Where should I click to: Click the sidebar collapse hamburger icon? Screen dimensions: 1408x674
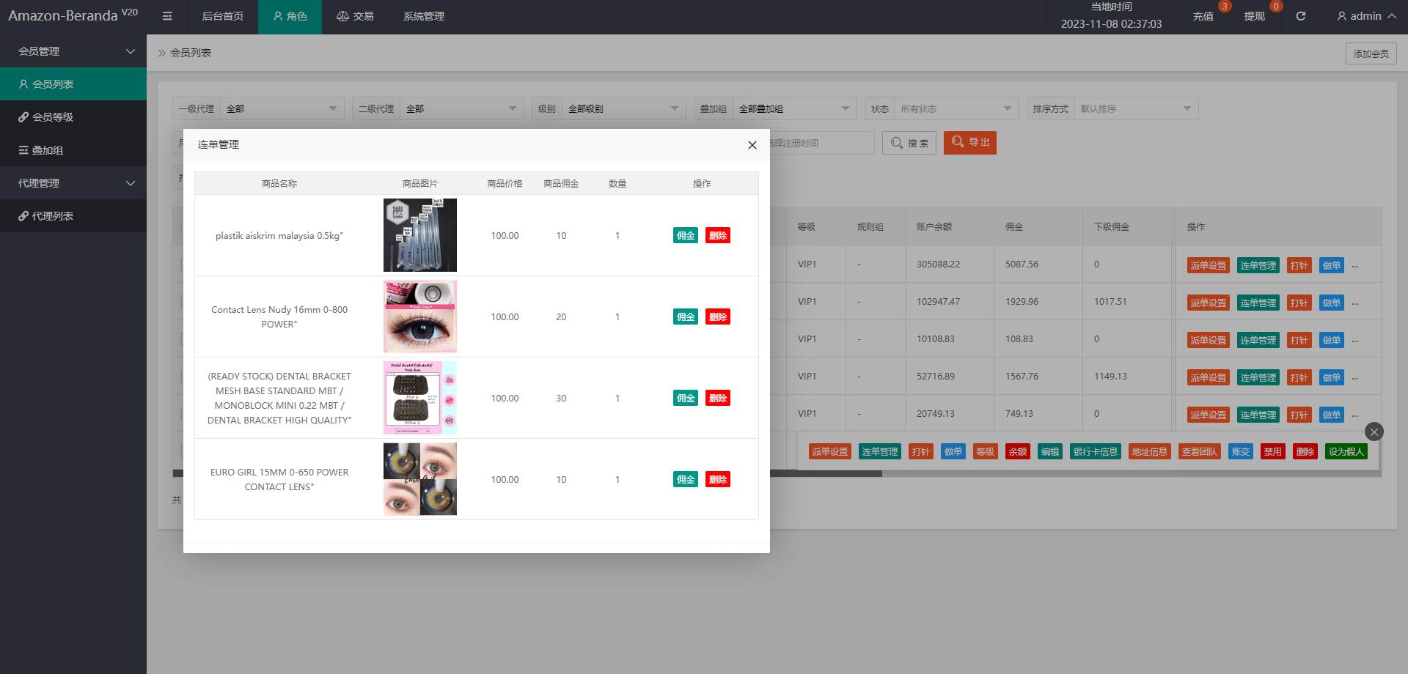(167, 16)
